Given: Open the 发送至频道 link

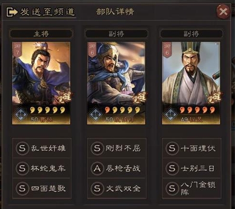Looking at the screenshot, I should [x=48, y=12].
